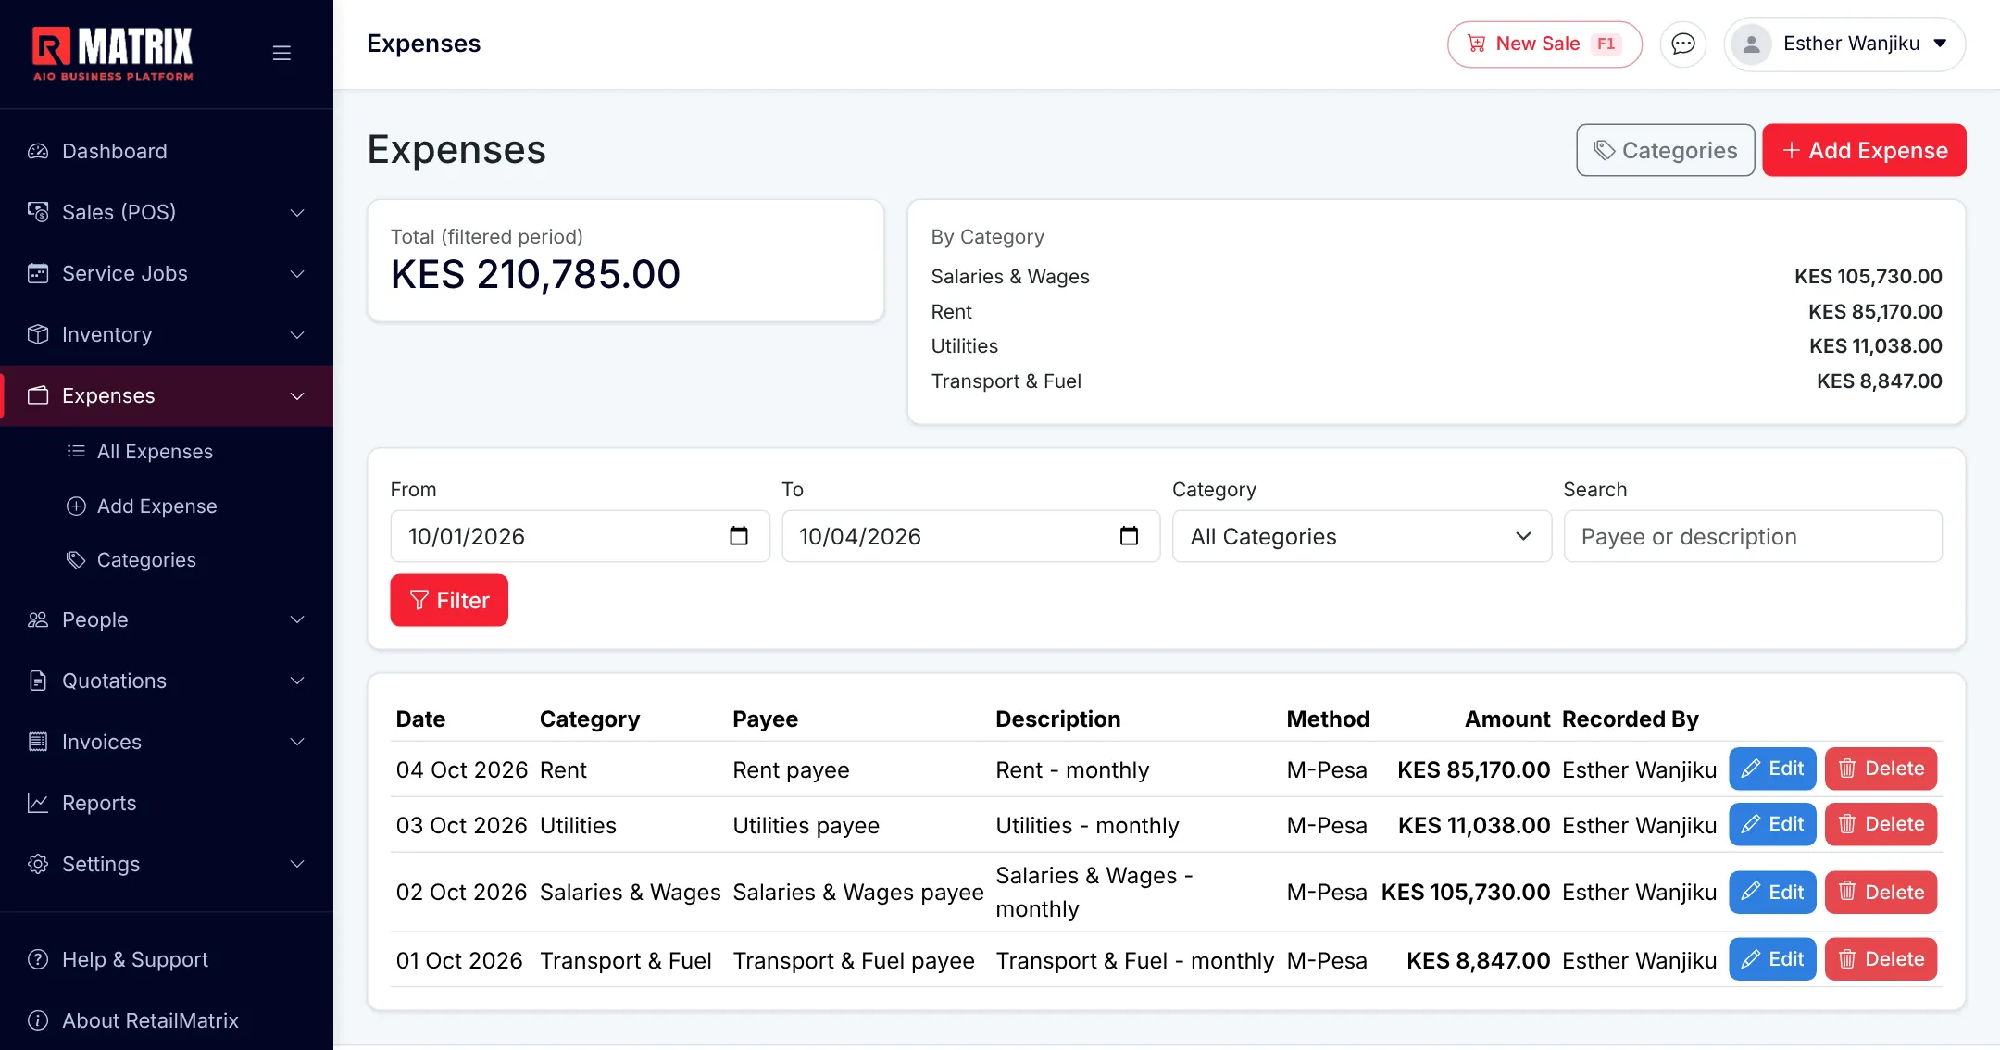Click the RetailMatrix logo

[113, 54]
